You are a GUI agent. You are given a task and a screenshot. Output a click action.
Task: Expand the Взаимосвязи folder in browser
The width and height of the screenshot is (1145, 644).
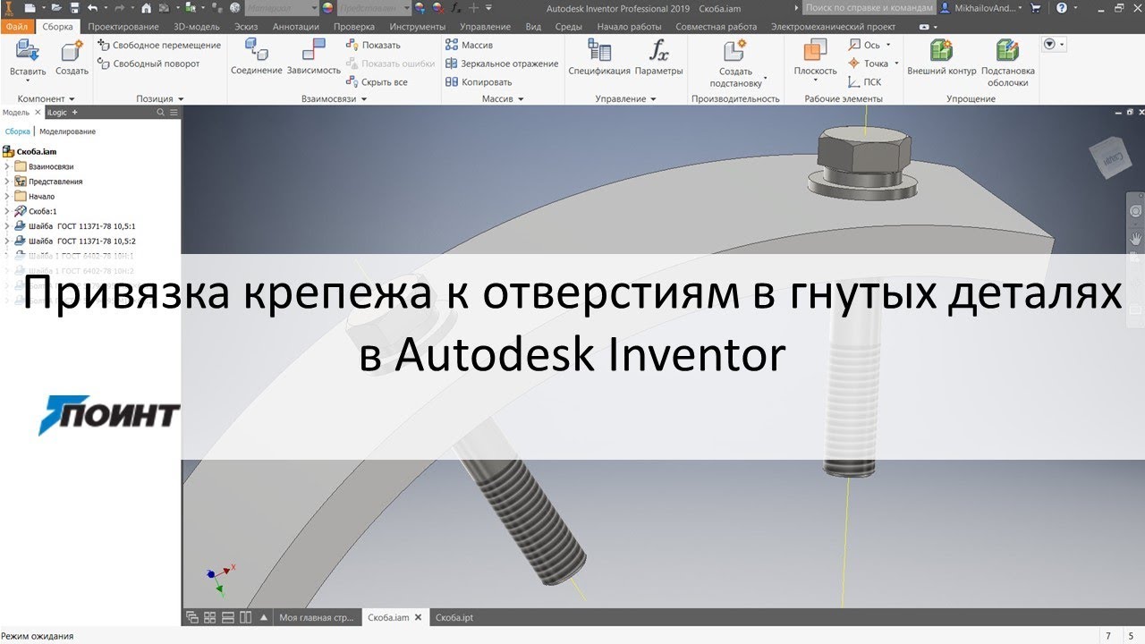pyautogui.click(x=7, y=166)
